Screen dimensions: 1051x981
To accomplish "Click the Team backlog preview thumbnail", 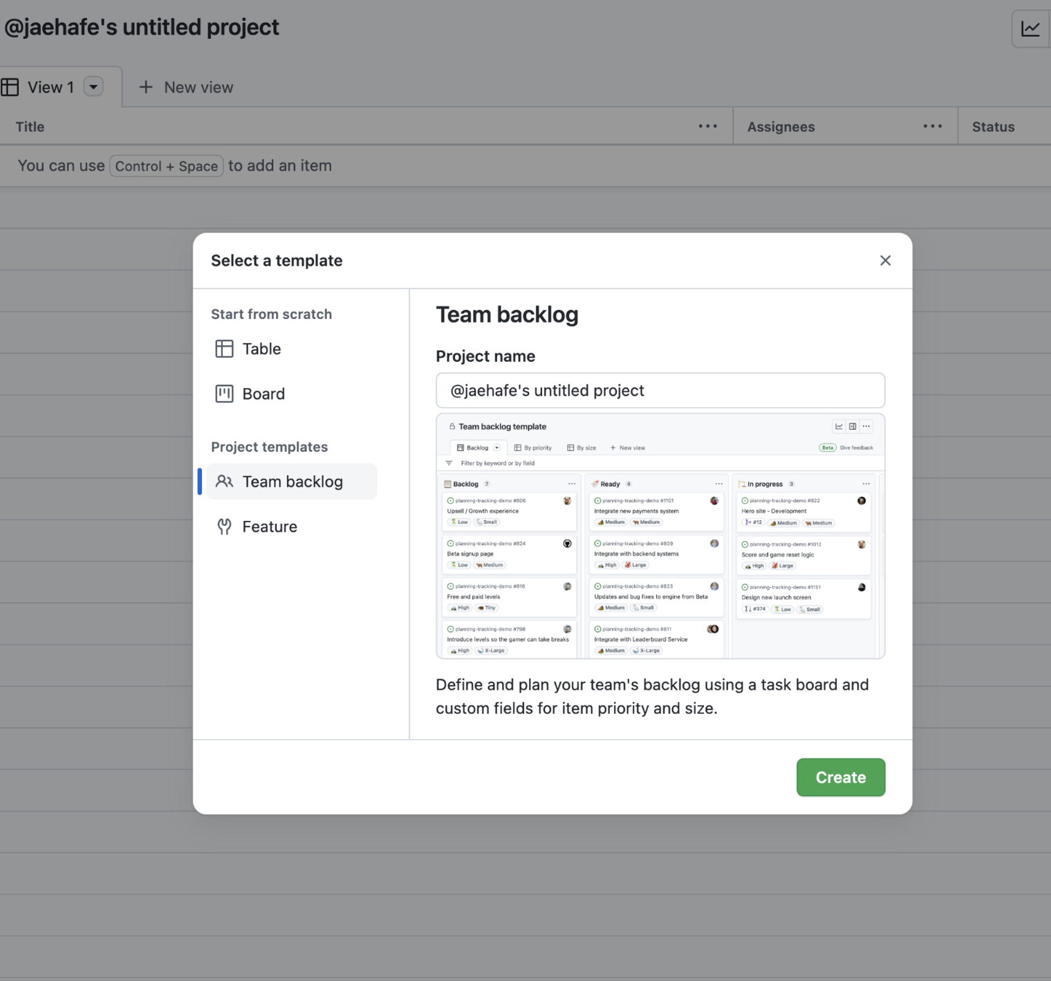I will [x=660, y=536].
